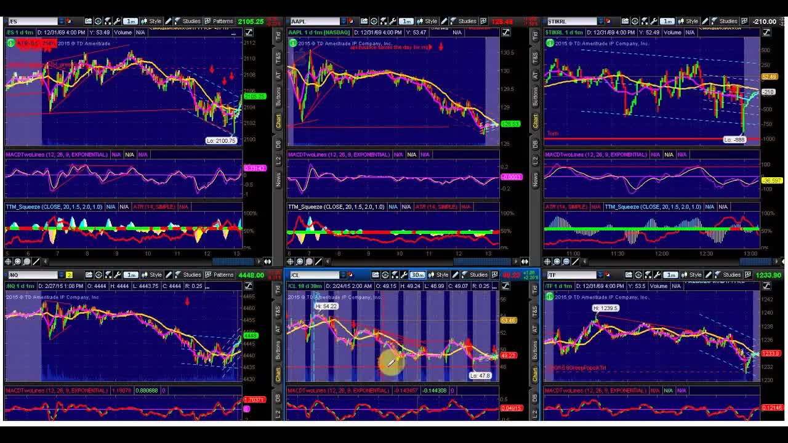Open the share icon on the /CL chart
Image resolution: width=788 pixels, height=443 pixels.
click(376, 275)
